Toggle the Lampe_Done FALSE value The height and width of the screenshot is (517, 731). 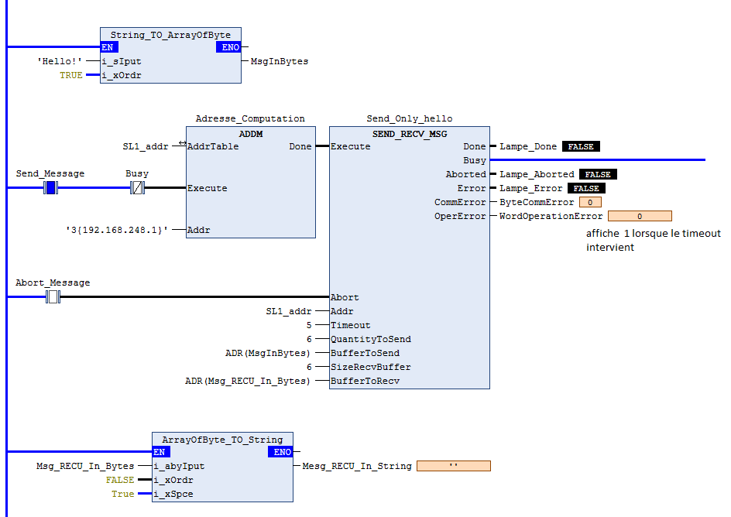(x=581, y=146)
